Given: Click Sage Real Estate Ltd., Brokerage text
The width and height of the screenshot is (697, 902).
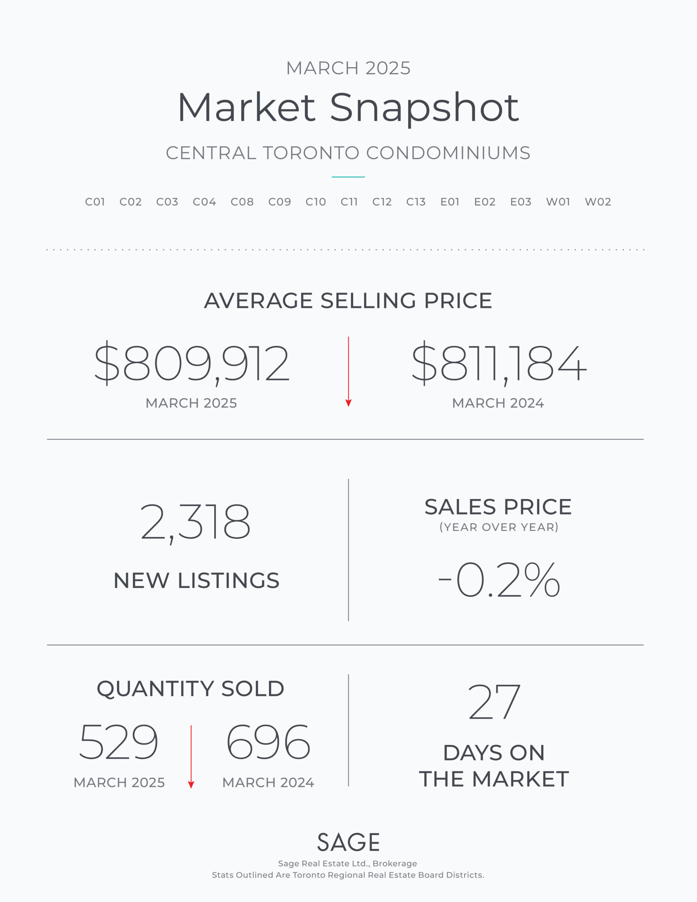Looking at the screenshot, I should [347, 864].
